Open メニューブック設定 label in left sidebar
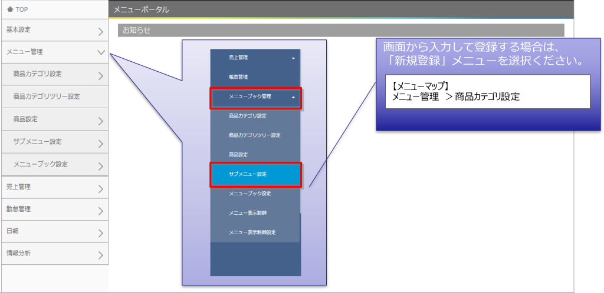Screen dimensions: 604x293 [41, 164]
